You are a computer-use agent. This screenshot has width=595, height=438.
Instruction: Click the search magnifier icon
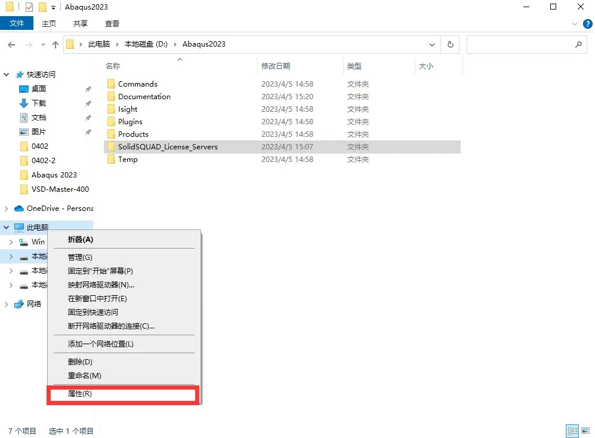tap(578, 44)
